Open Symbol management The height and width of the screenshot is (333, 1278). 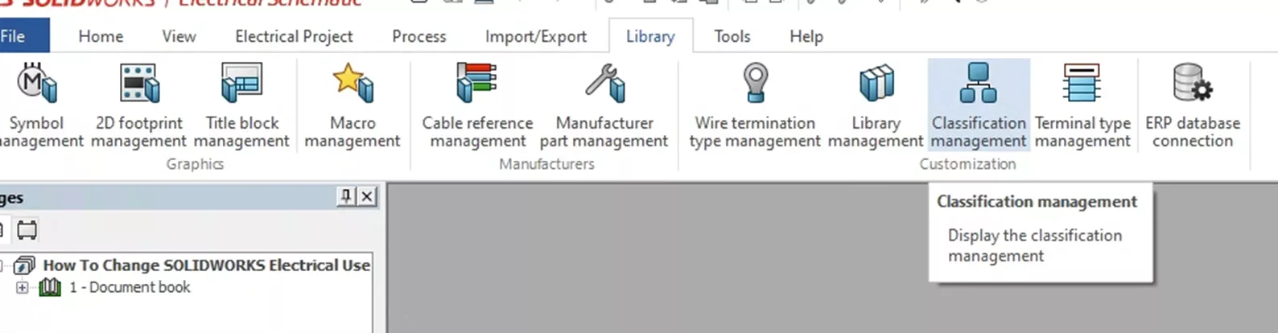[x=38, y=105]
